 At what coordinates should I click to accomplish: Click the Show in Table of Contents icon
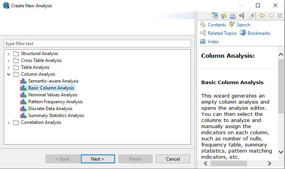pyautogui.click(x=224, y=16)
